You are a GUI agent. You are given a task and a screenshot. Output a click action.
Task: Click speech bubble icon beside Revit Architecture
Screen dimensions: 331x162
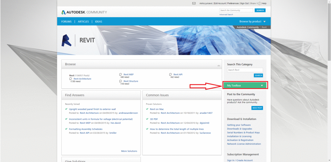click(x=70, y=78)
